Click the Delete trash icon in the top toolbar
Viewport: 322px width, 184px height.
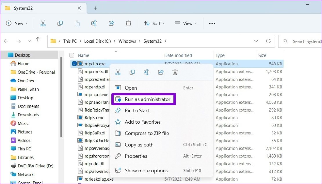click(x=129, y=23)
